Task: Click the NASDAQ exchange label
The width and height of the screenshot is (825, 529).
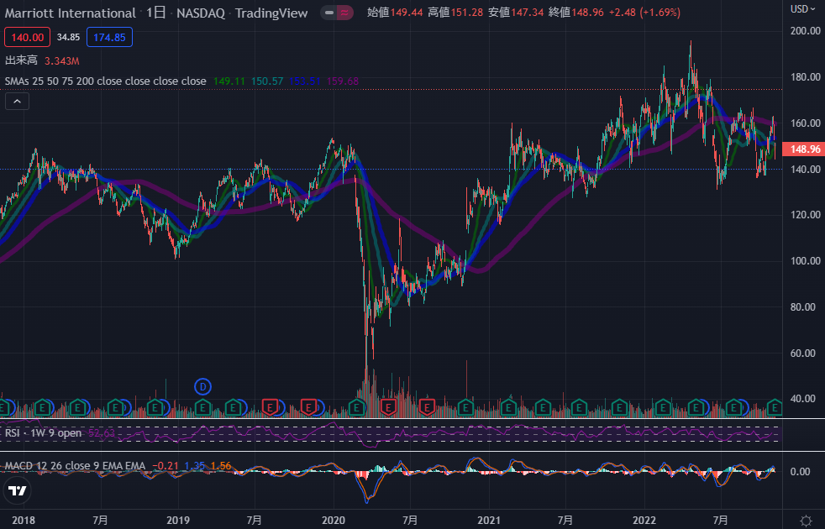Action: [201, 13]
